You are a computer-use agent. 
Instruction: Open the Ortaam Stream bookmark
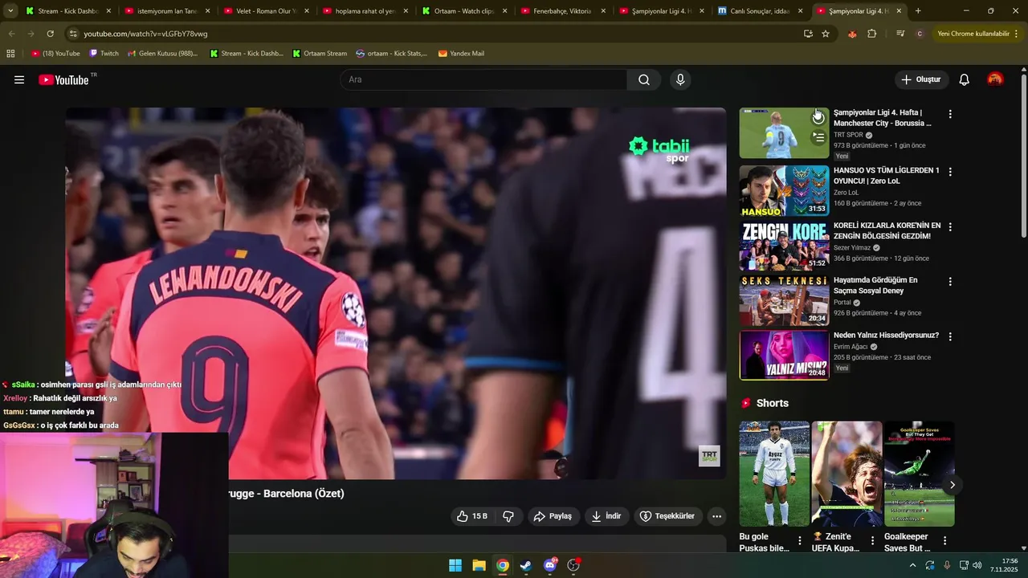[320, 54]
